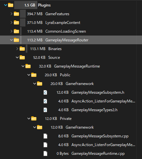The width and height of the screenshot is (142, 159).
Task: Collapse the Plugins root folder chevron
Action: coord(5,5)
